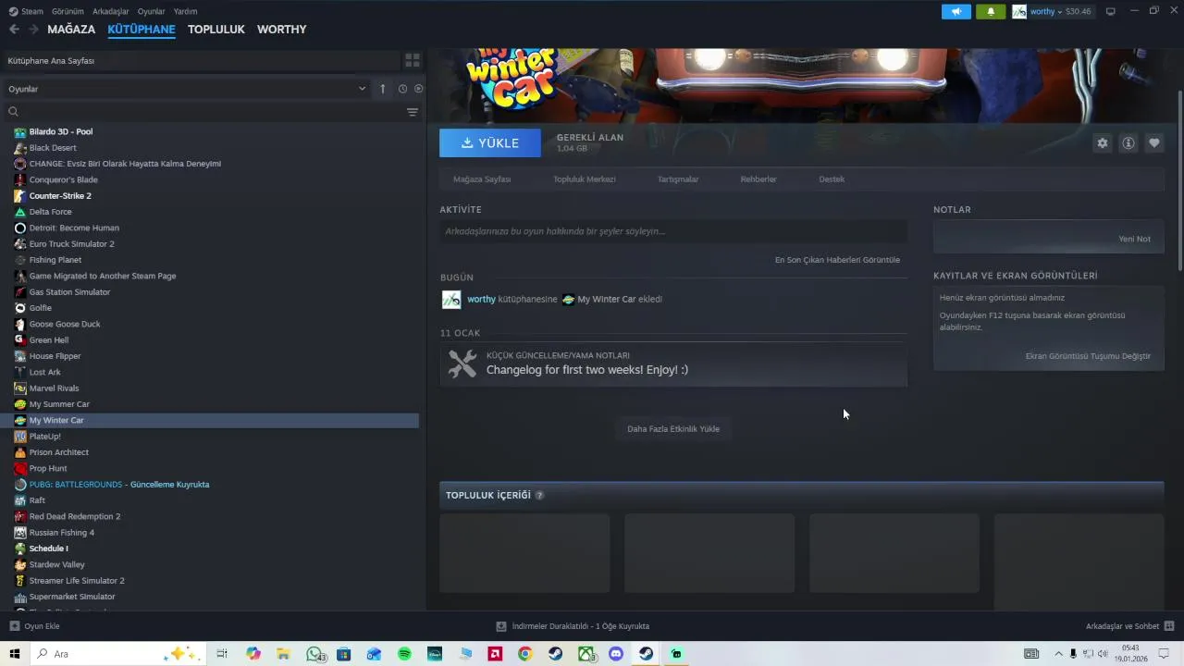This screenshot has width=1184, height=666.
Task: Go back with the left arrow
Action: click(x=14, y=30)
